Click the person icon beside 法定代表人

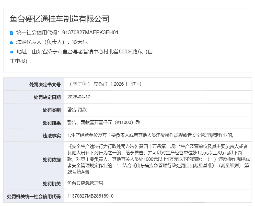click(x=11, y=42)
